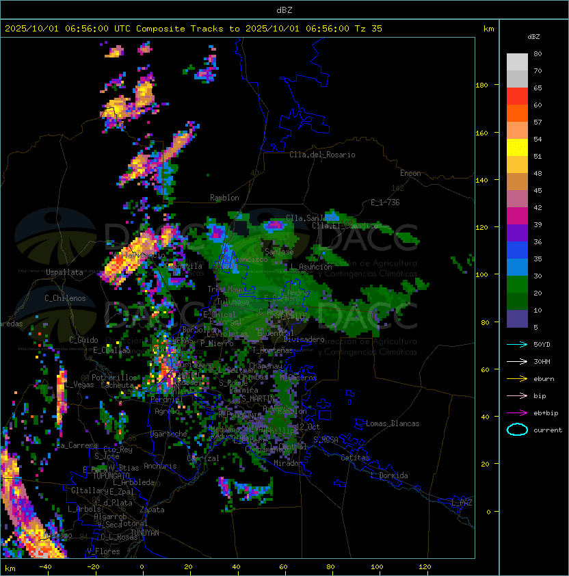Click the 'Divisadero' map label
The image size is (569, 576).
coord(304,339)
